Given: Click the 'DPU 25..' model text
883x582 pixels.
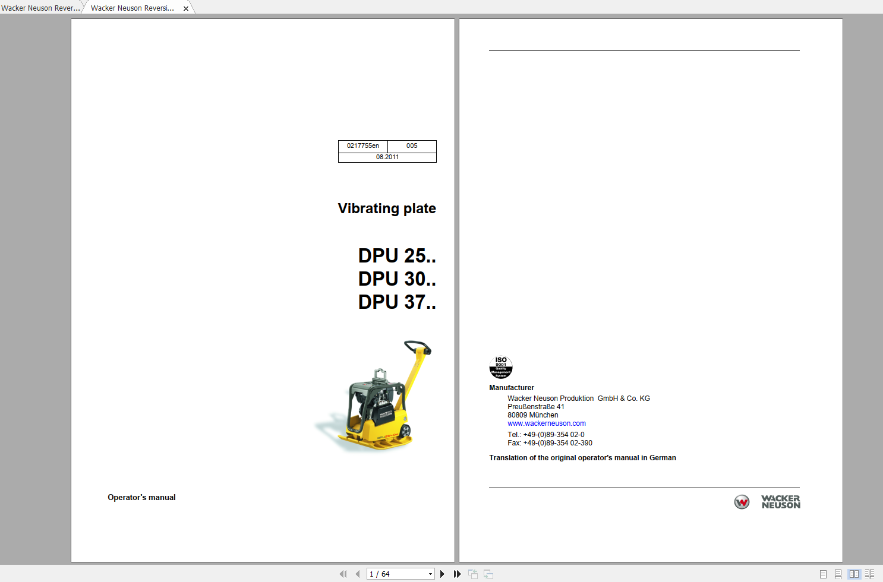Looking at the screenshot, I should (397, 255).
